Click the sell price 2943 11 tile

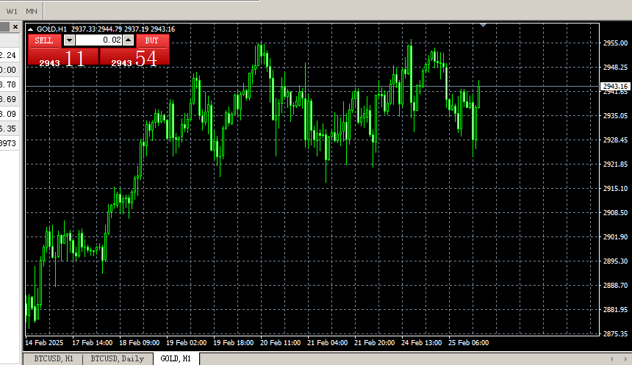pyautogui.click(x=63, y=57)
